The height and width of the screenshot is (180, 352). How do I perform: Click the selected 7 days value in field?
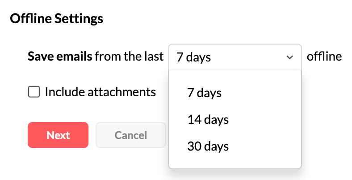click(193, 57)
